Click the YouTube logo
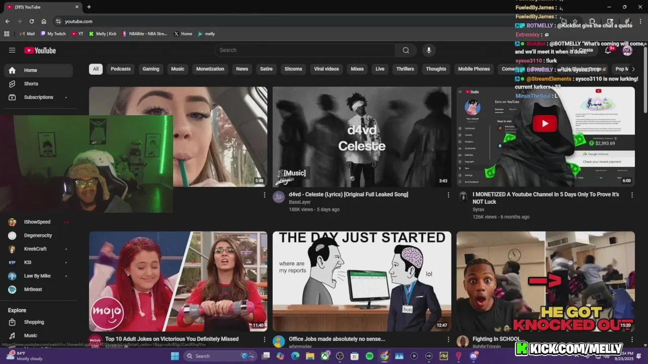This screenshot has width=648, height=364. pos(40,50)
